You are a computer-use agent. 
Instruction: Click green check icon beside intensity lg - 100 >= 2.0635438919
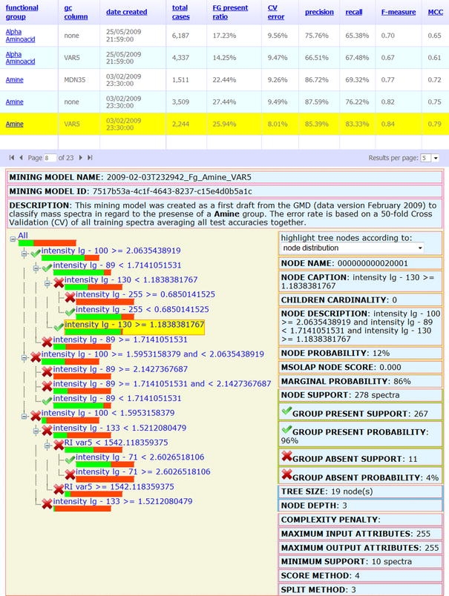point(36,253)
